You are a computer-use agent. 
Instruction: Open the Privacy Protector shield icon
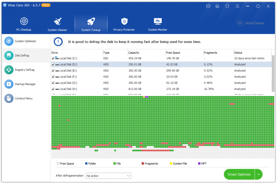(124, 21)
